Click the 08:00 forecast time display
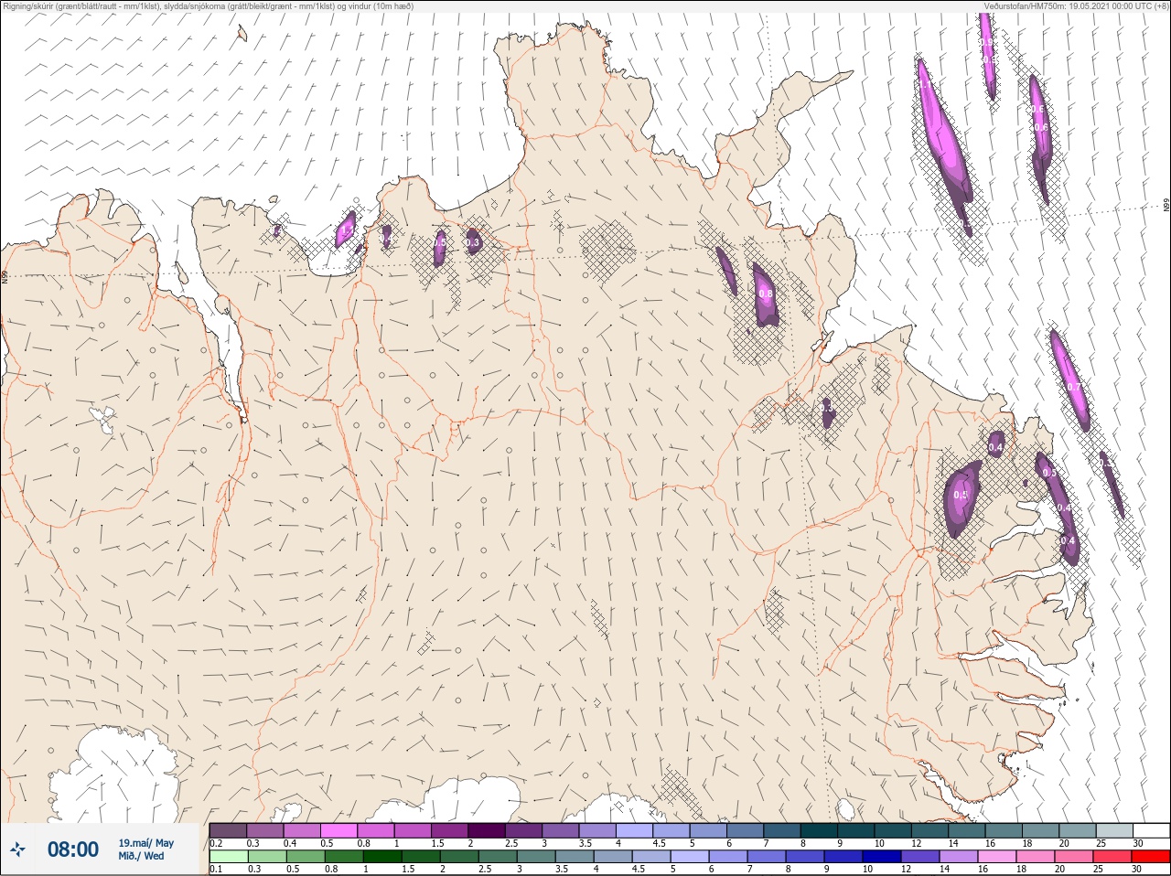The width and height of the screenshot is (1171, 876). 73,849
